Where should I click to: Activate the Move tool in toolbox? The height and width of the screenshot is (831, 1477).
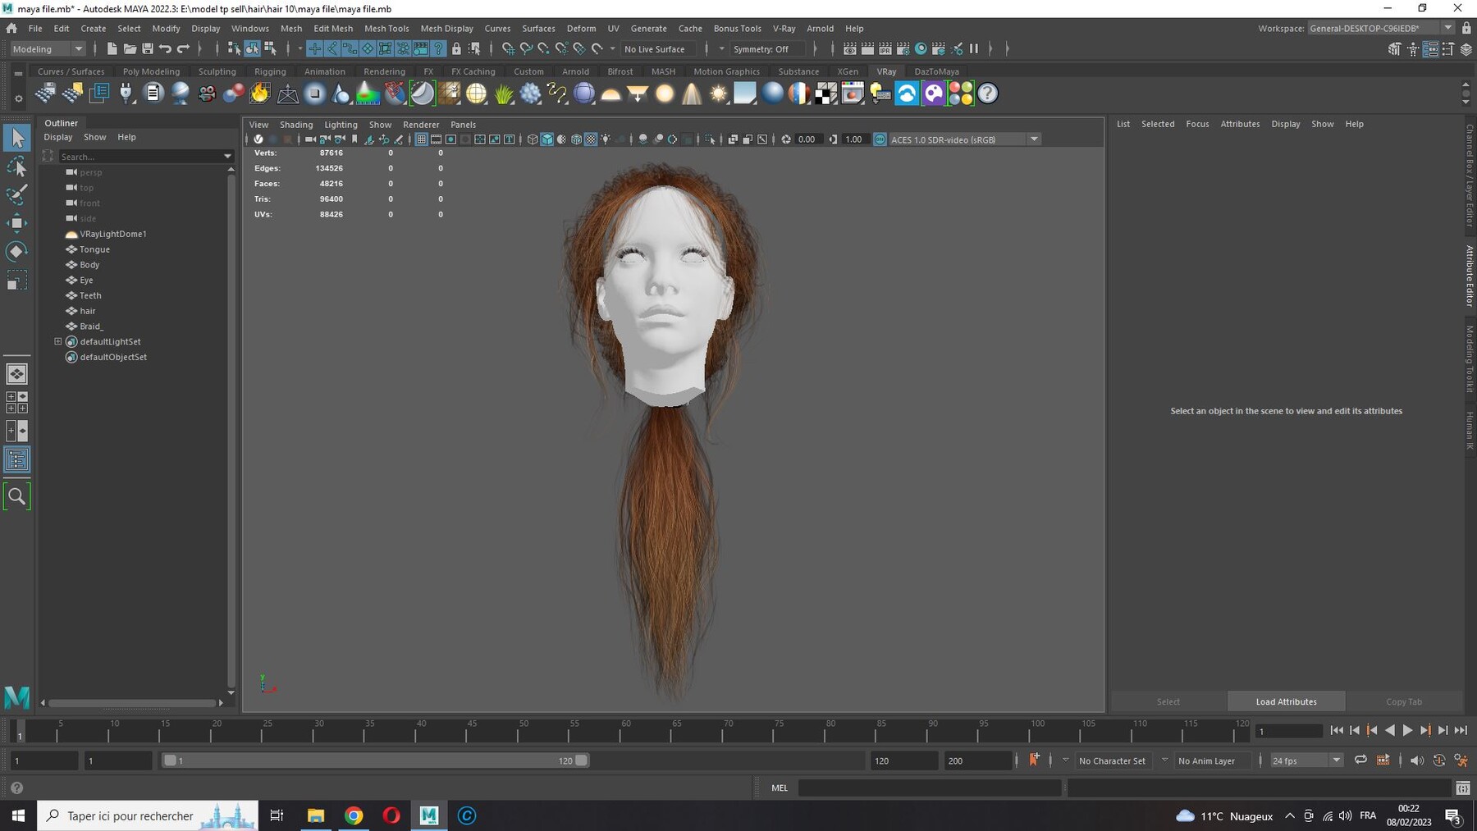16,223
